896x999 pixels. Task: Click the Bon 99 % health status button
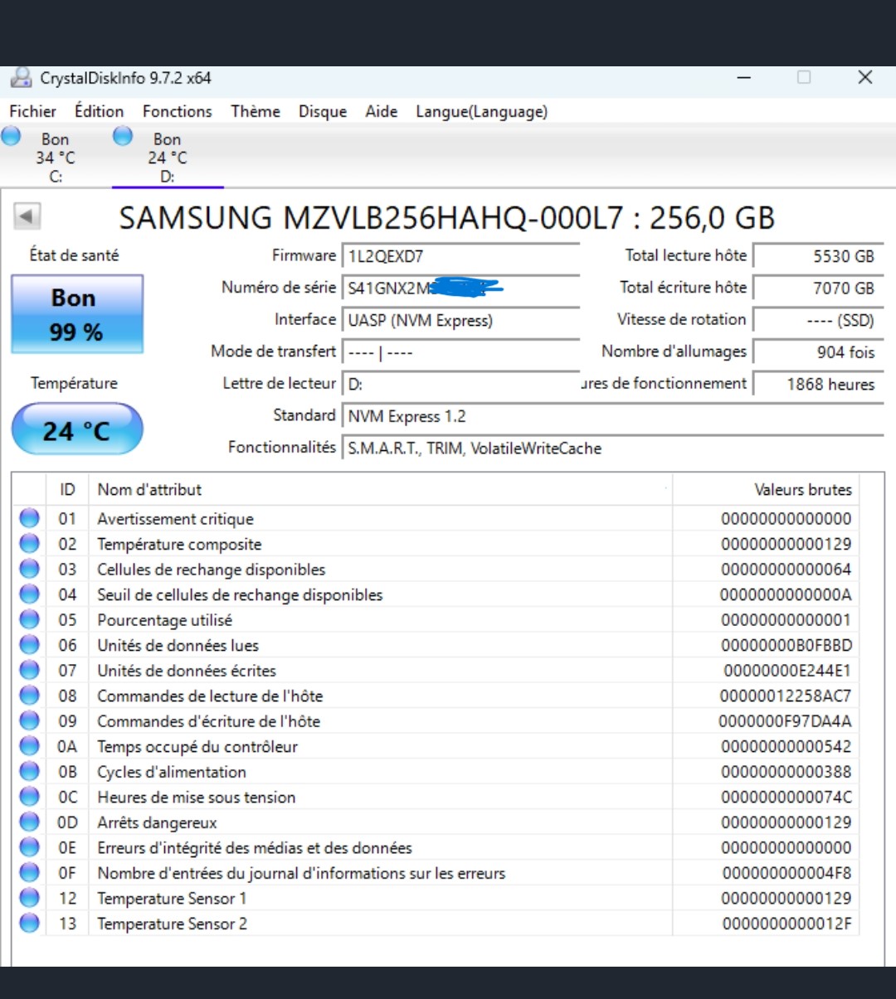coord(77,315)
